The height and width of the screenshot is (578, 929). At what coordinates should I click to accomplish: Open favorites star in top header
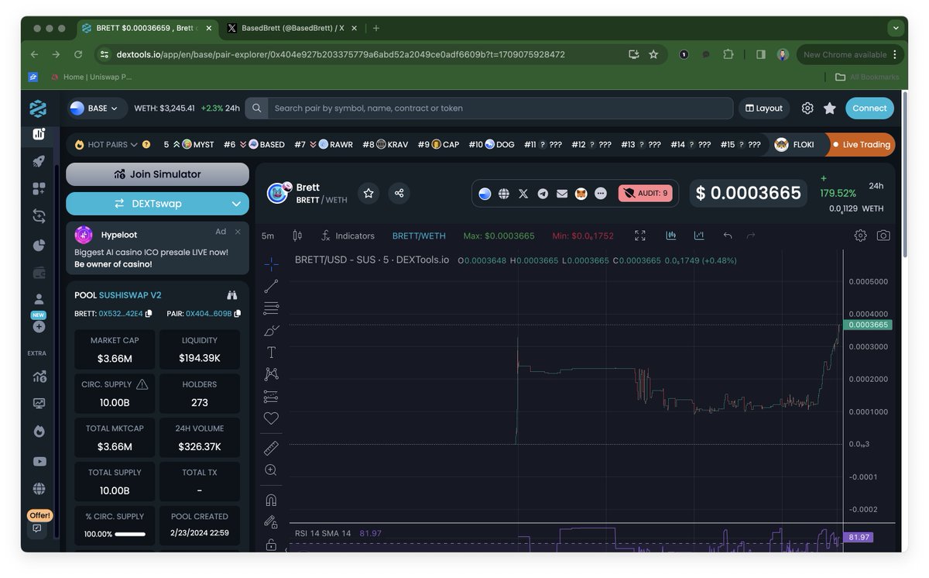click(830, 108)
